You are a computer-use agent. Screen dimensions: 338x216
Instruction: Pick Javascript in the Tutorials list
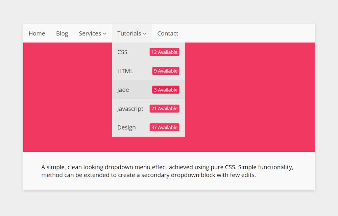pyautogui.click(x=148, y=109)
